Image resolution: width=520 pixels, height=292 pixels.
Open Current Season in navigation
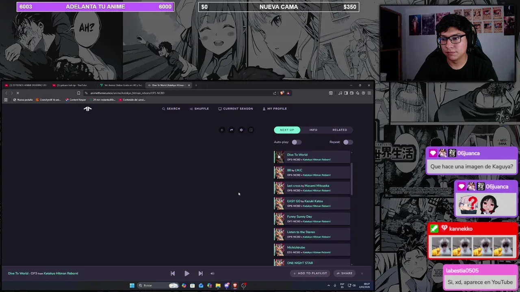(x=236, y=109)
